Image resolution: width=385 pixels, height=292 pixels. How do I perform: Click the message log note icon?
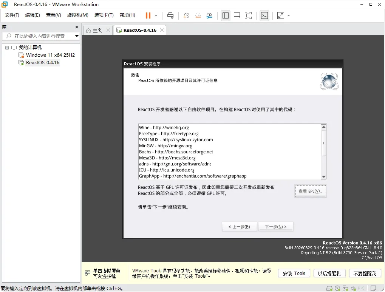373,288
